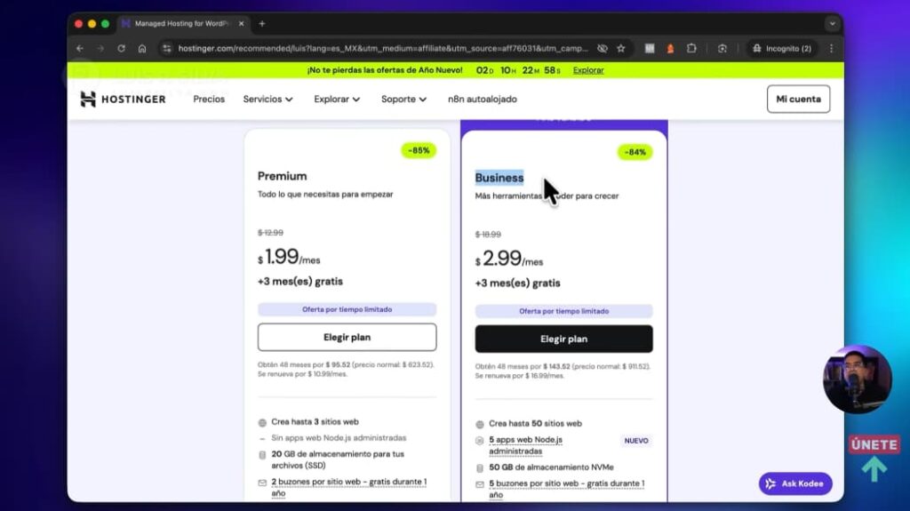The height and width of the screenshot is (511, 910).
Task: Open the Chrome three-dot menu
Action: click(831, 49)
